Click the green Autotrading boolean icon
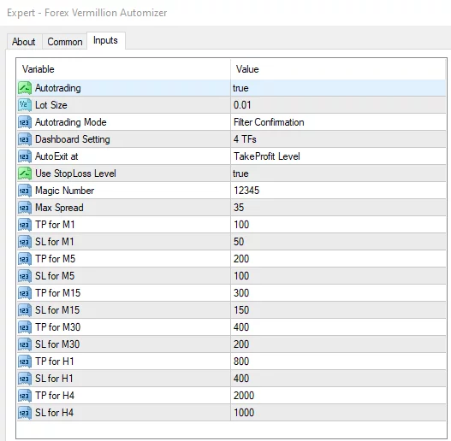 [x=25, y=88]
